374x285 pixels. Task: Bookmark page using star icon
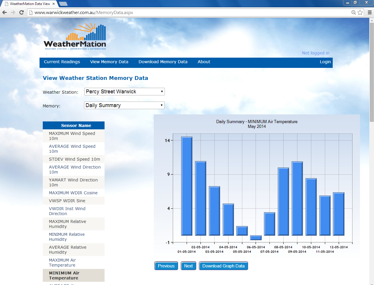point(360,12)
